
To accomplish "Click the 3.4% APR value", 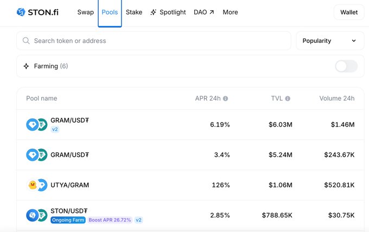I will [x=222, y=155].
